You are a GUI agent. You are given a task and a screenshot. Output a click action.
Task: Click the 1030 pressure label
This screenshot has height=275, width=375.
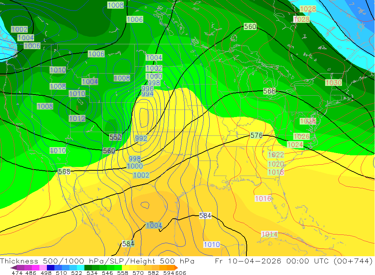(x=334, y=83)
